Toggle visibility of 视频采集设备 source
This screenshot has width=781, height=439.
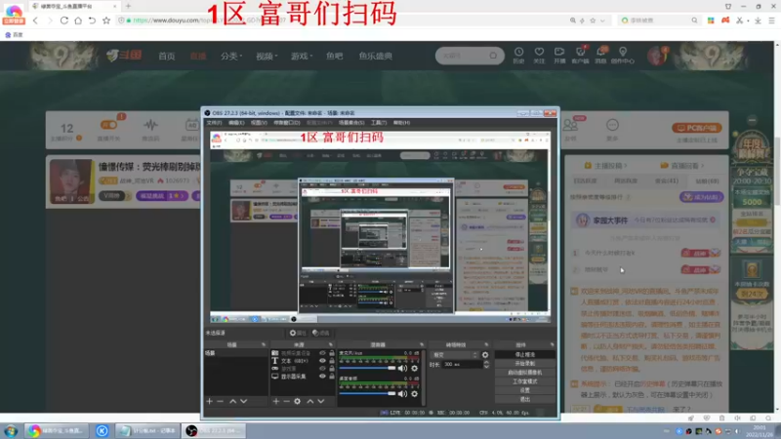point(322,353)
